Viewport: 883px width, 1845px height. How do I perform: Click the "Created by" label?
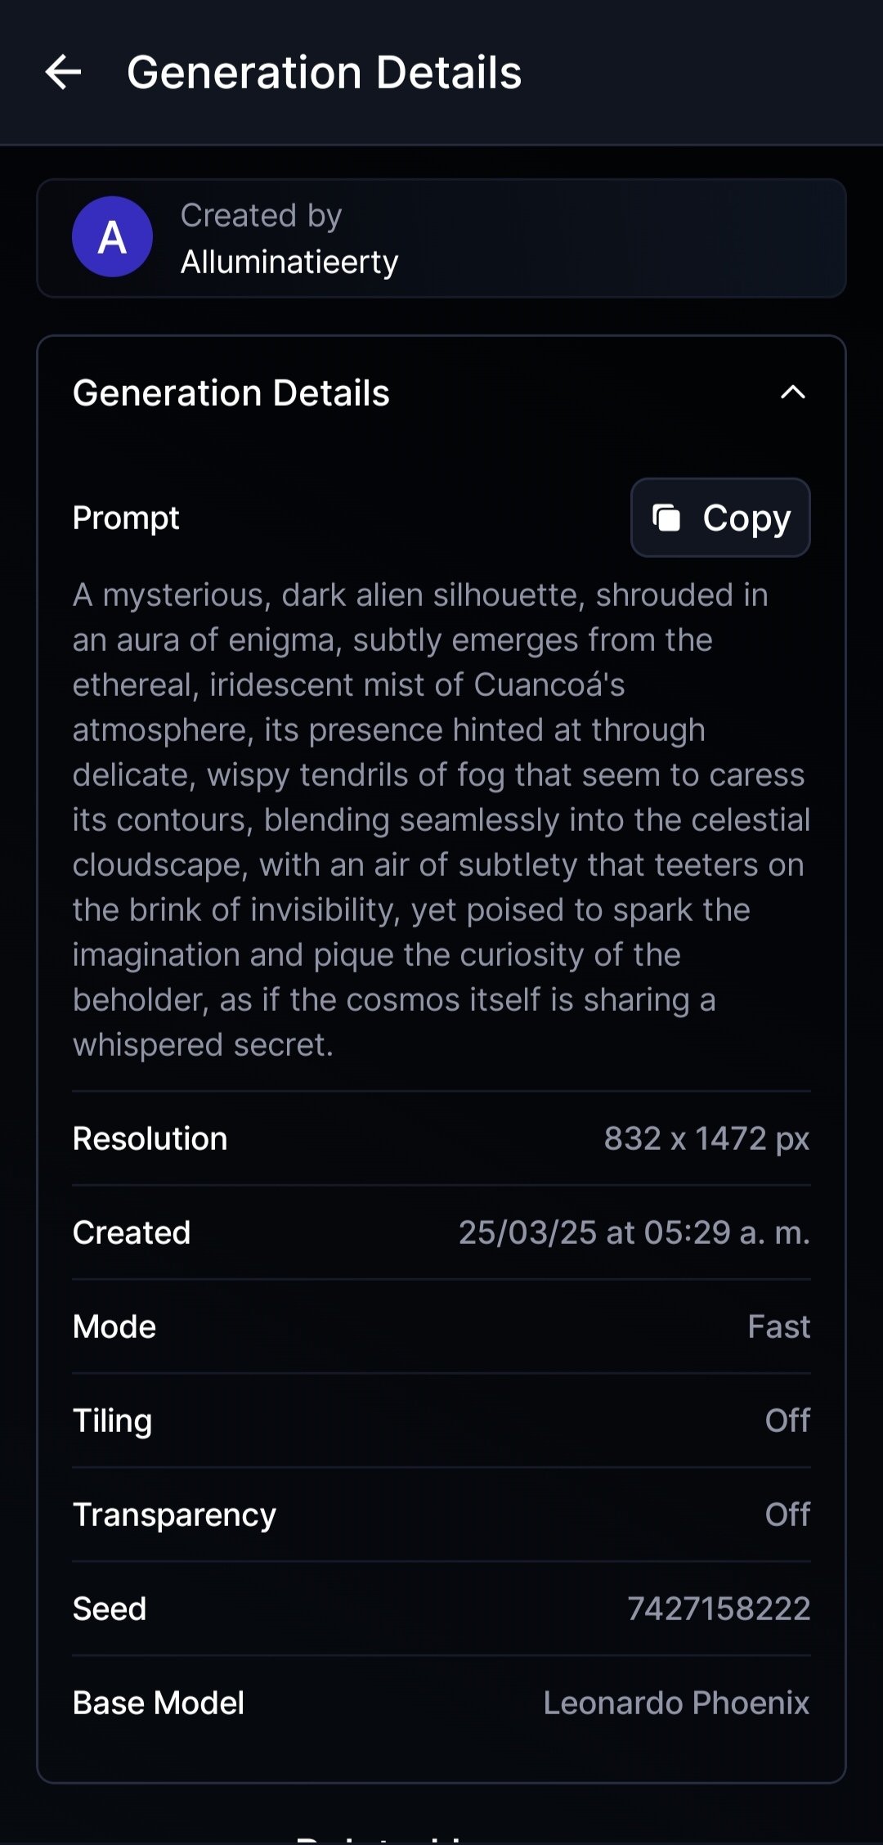(261, 216)
